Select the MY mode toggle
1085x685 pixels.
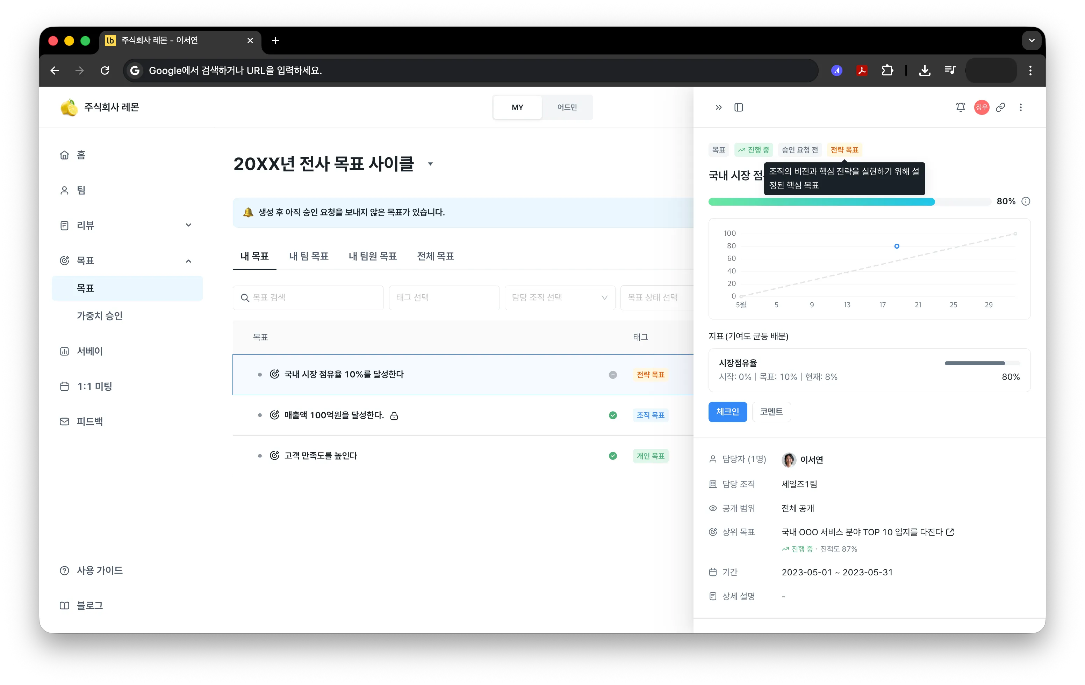[x=517, y=107]
